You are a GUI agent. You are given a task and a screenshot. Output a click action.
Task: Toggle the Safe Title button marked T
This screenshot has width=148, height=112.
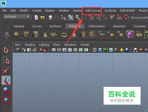click(x=86, y=50)
